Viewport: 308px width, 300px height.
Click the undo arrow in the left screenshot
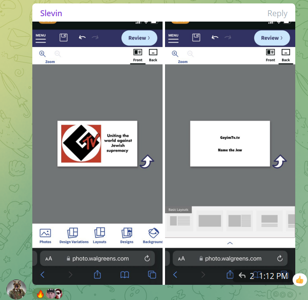(x=82, y=37)
